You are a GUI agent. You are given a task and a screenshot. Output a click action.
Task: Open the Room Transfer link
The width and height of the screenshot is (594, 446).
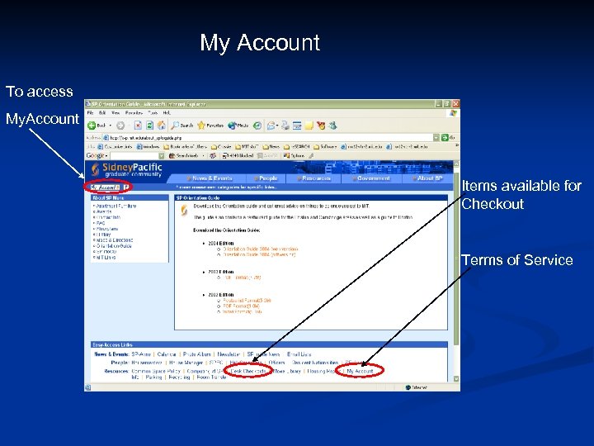point(211,377)
